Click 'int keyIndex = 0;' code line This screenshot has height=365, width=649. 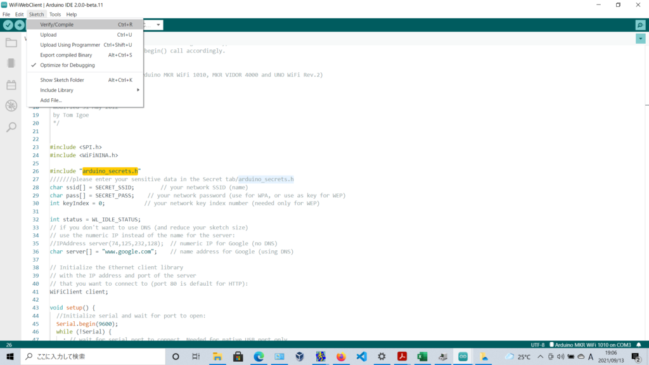pyautogui.click(x=77, y=203)
